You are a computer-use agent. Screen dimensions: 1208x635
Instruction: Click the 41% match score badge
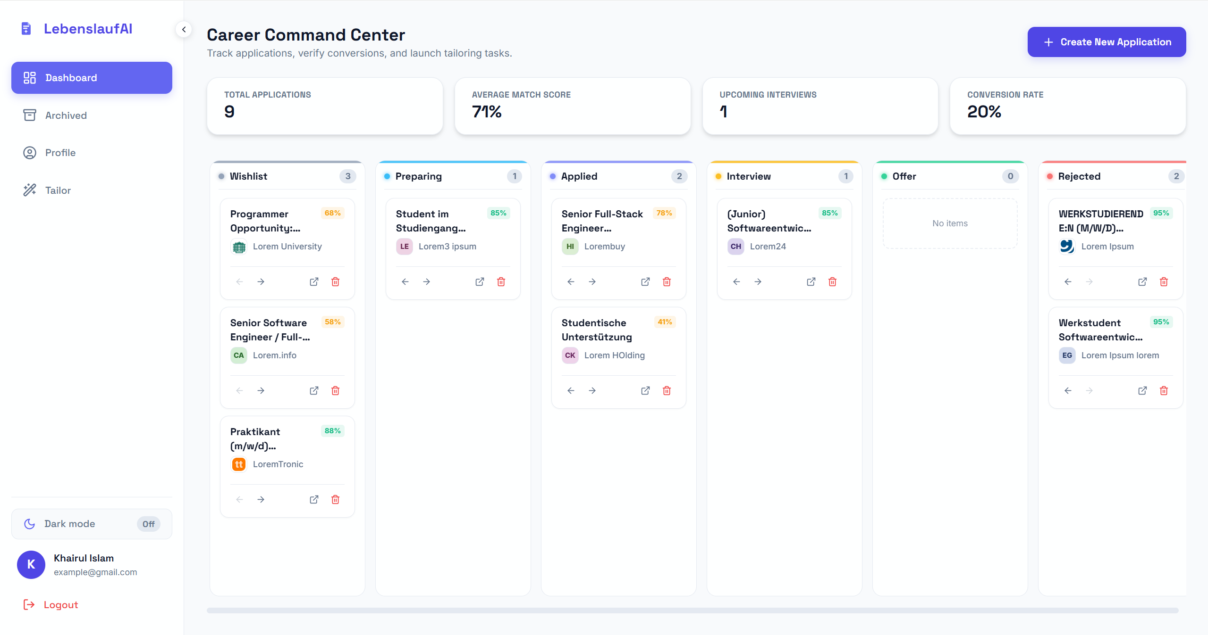point(665,322)
